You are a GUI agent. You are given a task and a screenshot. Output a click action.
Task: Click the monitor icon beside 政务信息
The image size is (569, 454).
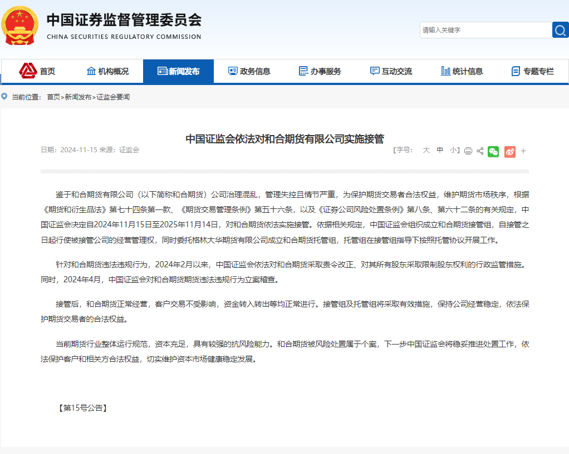tap(233, 71)
